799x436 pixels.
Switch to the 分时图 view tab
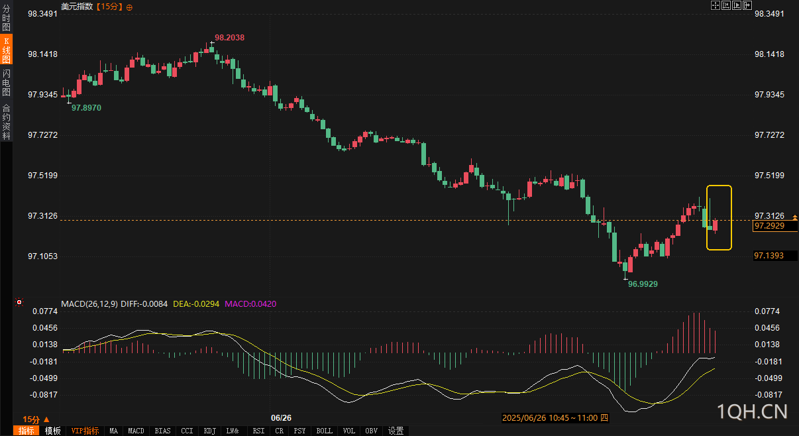pyautogui.click(x=6, y=19)
